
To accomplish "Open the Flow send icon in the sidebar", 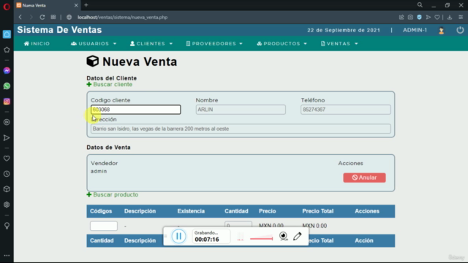I will point(7,138).
